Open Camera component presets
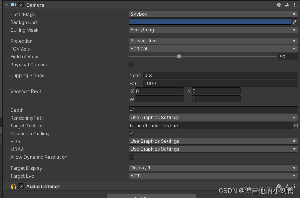The height and width of the screenshot is (198, 300). (287, 5)
